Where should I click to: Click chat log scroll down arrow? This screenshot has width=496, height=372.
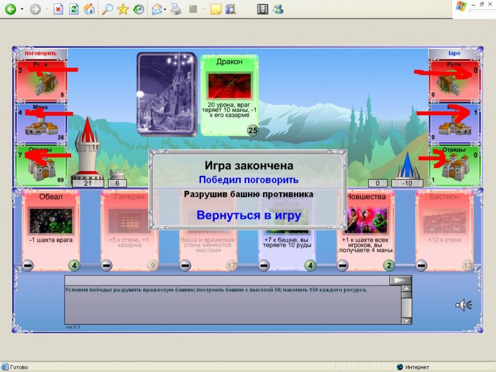[x=406, y=320]
